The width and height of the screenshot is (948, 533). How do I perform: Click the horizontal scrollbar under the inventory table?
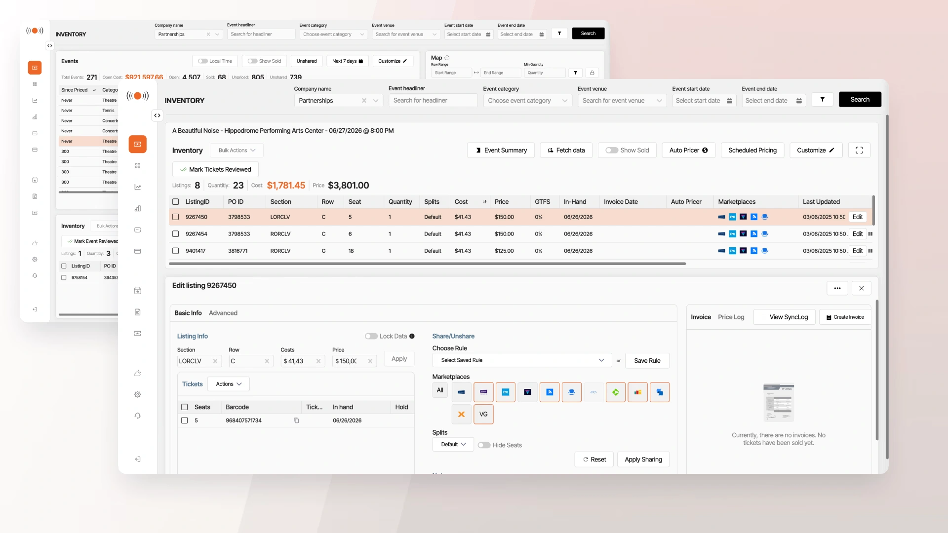click(427, 264)
